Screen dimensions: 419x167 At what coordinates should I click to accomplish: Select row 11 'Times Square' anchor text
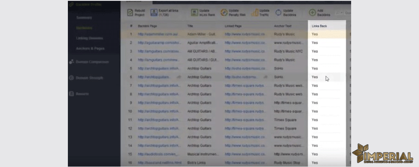coord(285,120)
